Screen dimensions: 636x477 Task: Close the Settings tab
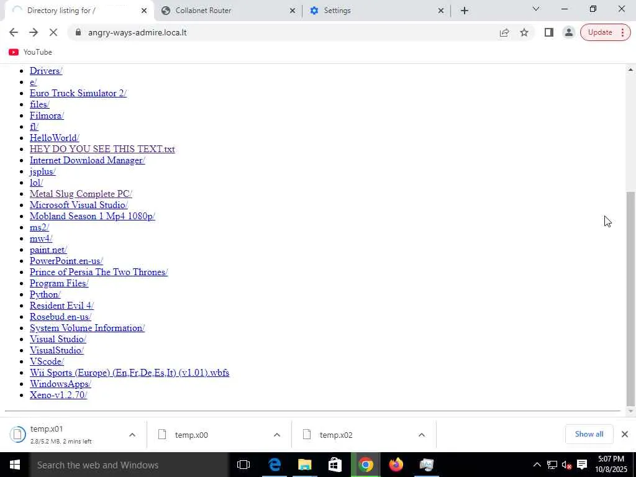441,11
